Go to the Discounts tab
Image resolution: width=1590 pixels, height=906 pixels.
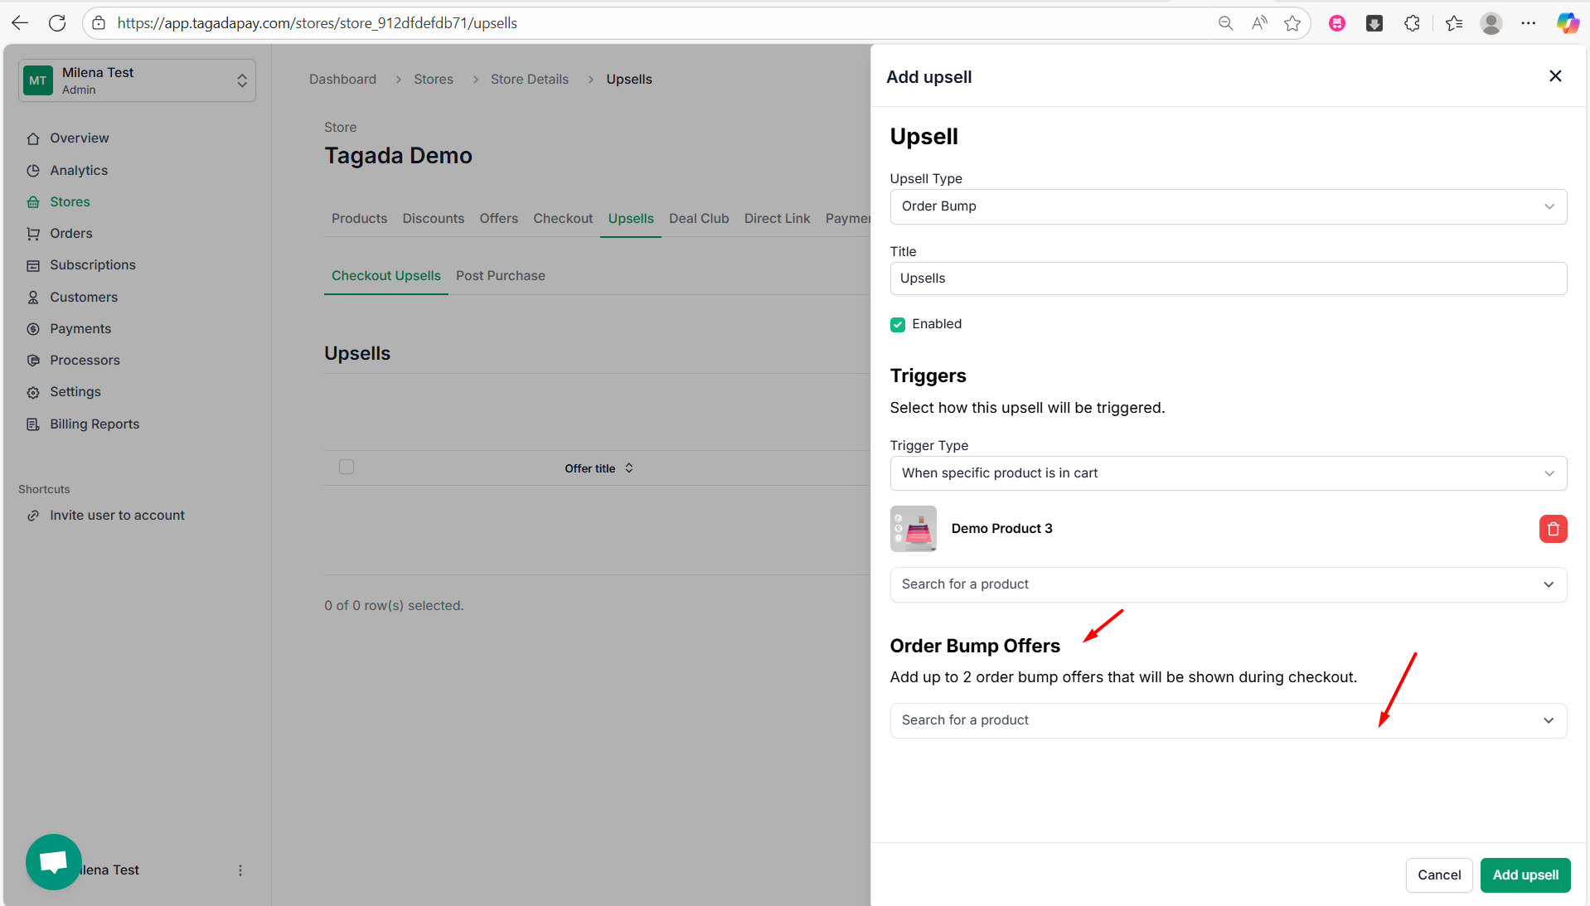(x=433, y=219)
